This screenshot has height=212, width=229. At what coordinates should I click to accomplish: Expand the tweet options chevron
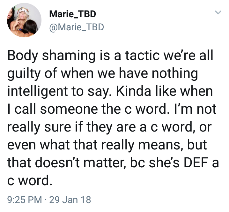click(x=218, y=12)
